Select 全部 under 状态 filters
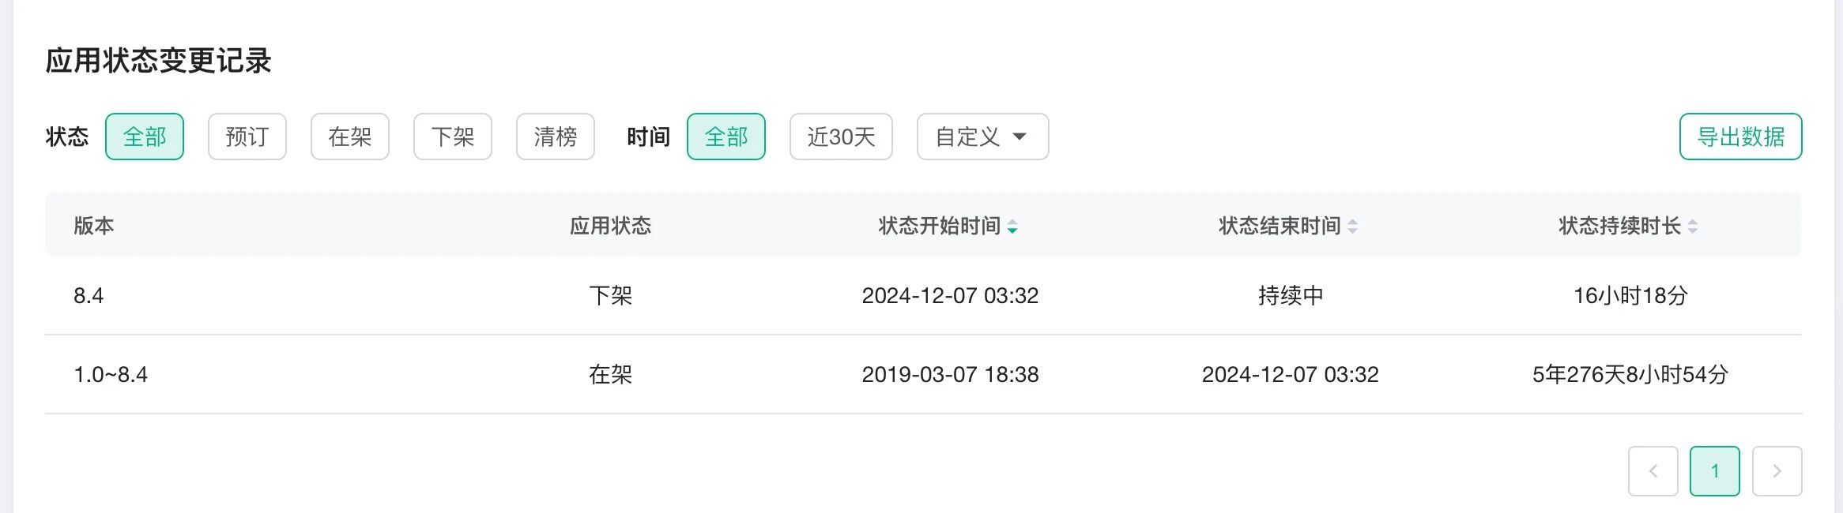 click(x=145, y=137)
